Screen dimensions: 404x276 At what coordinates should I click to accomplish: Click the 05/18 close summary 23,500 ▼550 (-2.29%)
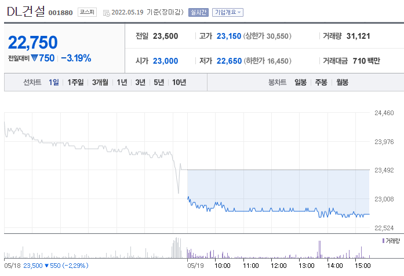point(56,266)
